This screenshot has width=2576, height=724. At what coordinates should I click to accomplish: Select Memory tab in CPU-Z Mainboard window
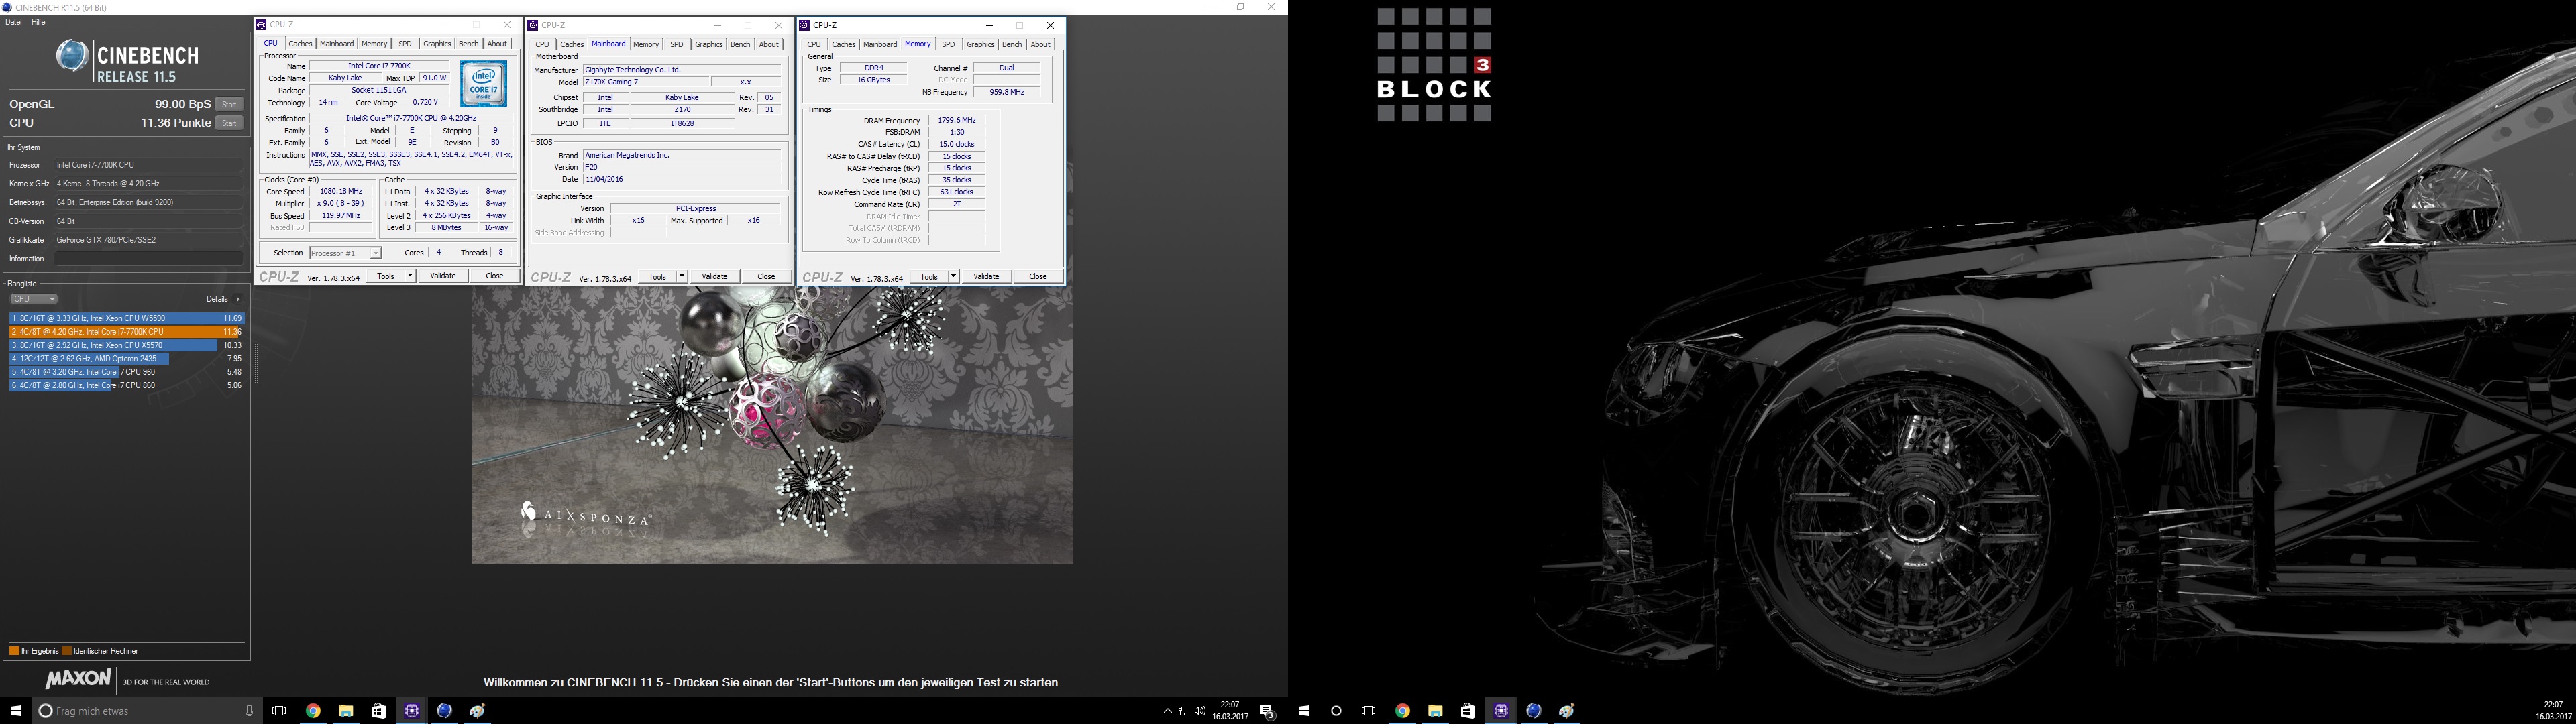click(x=646, y=44)
